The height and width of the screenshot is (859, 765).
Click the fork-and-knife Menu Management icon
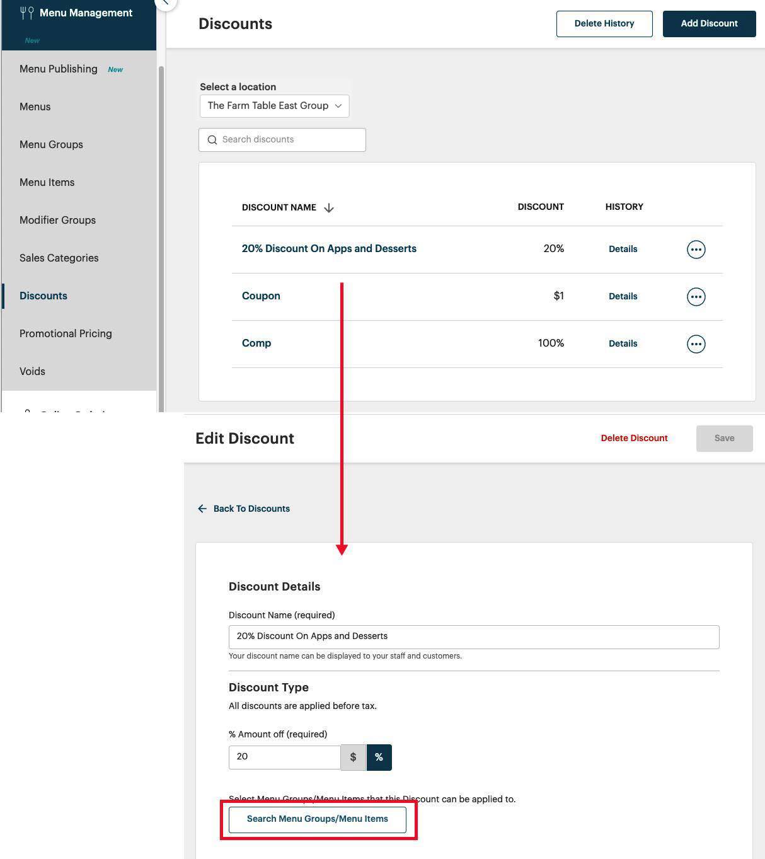[x=26, y=11]
